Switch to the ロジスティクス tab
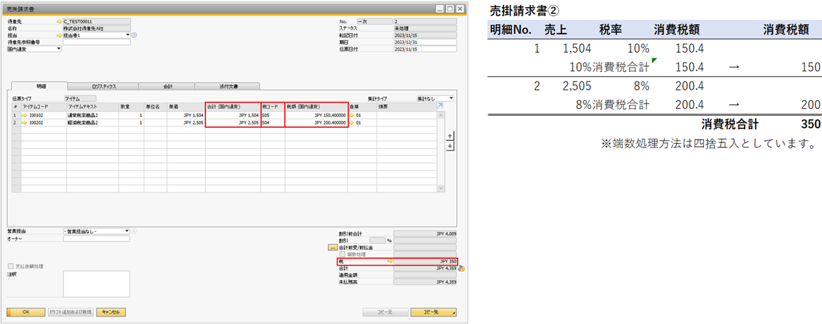Viewport: 822px width, 324px height. pos(104,87)
